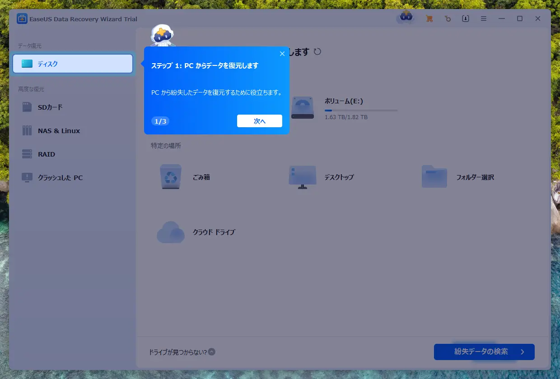Click the RAID drive stack icon
Screen dimensions: 560x379
[27, 154]
